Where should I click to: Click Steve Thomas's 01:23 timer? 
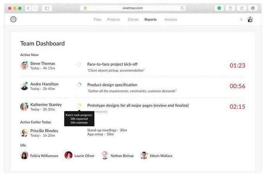click(237, 65)
